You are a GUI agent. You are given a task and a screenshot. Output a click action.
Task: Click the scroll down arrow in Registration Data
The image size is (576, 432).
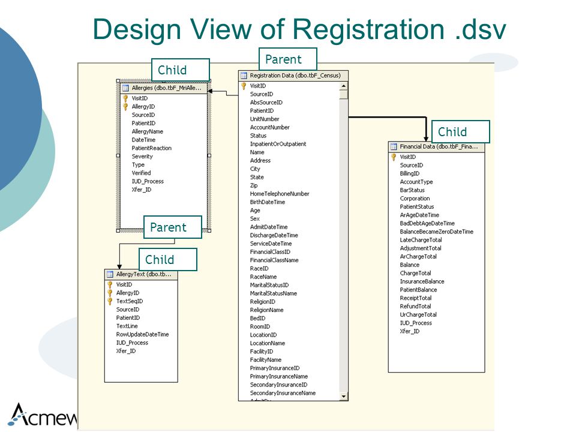tap(343, 397)
